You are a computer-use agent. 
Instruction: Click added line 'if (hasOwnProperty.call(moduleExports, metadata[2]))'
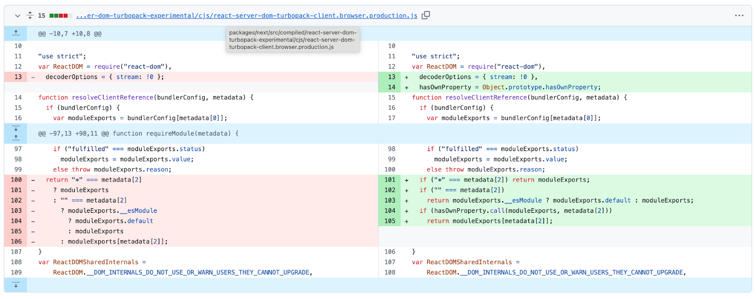coord(515,211)
